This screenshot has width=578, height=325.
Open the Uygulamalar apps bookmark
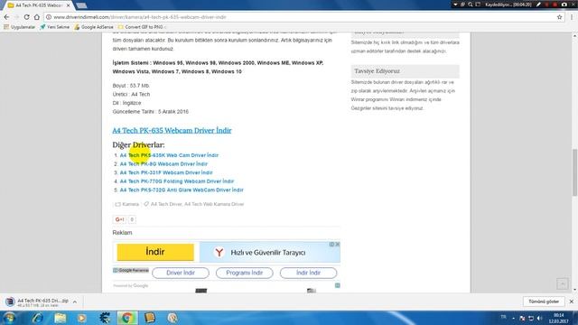pos(20,27)
